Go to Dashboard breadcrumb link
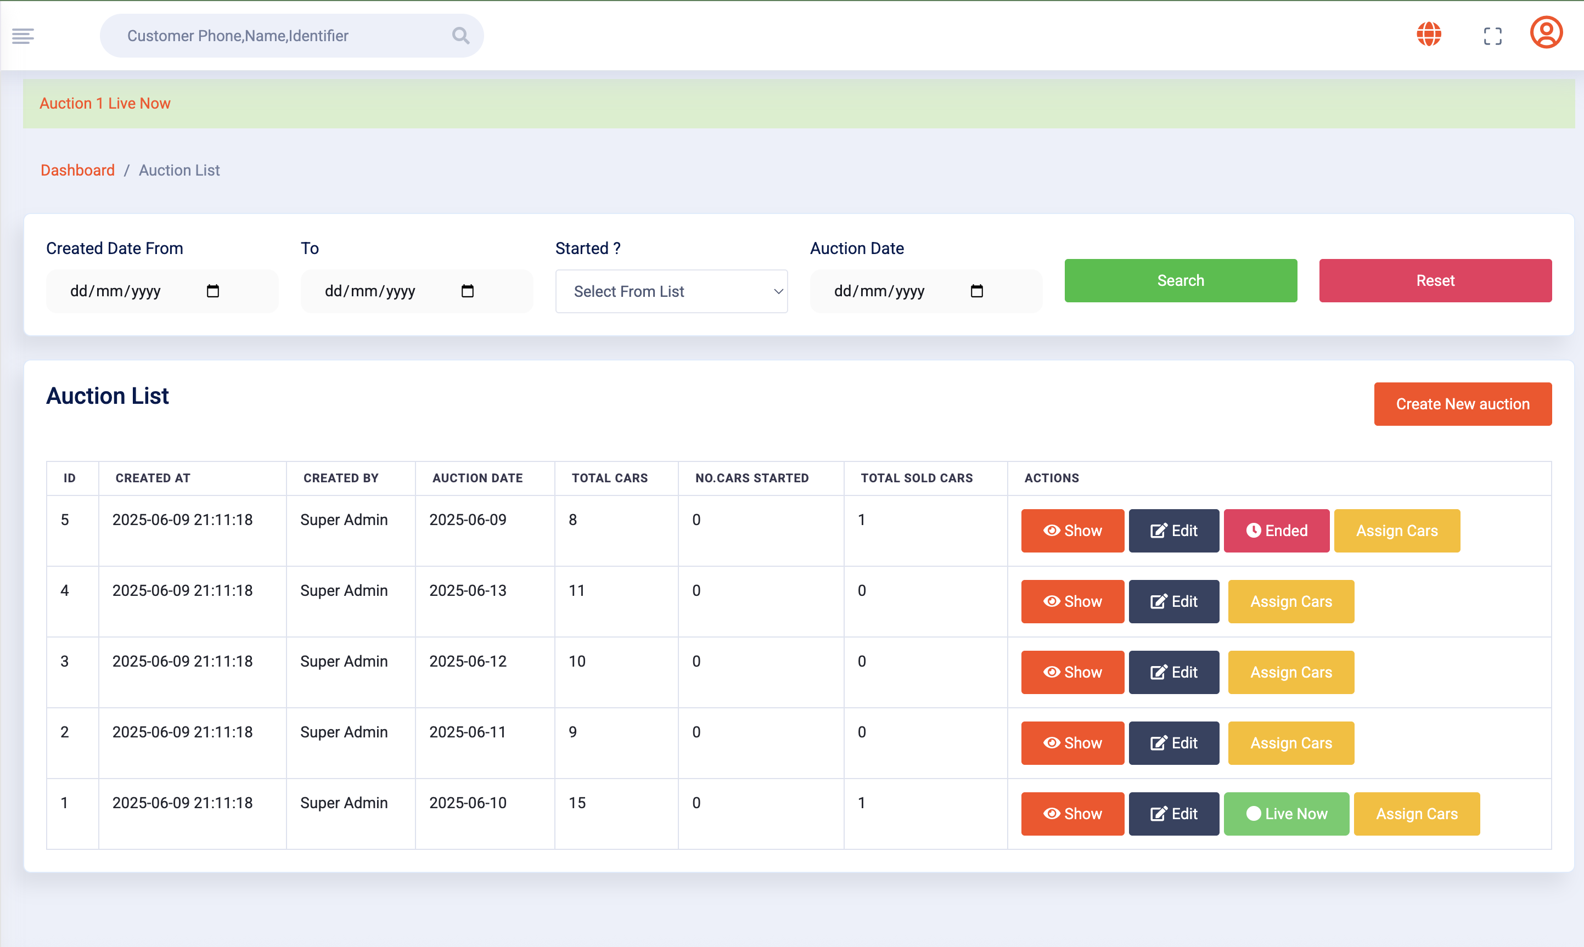 coord(77,171)
